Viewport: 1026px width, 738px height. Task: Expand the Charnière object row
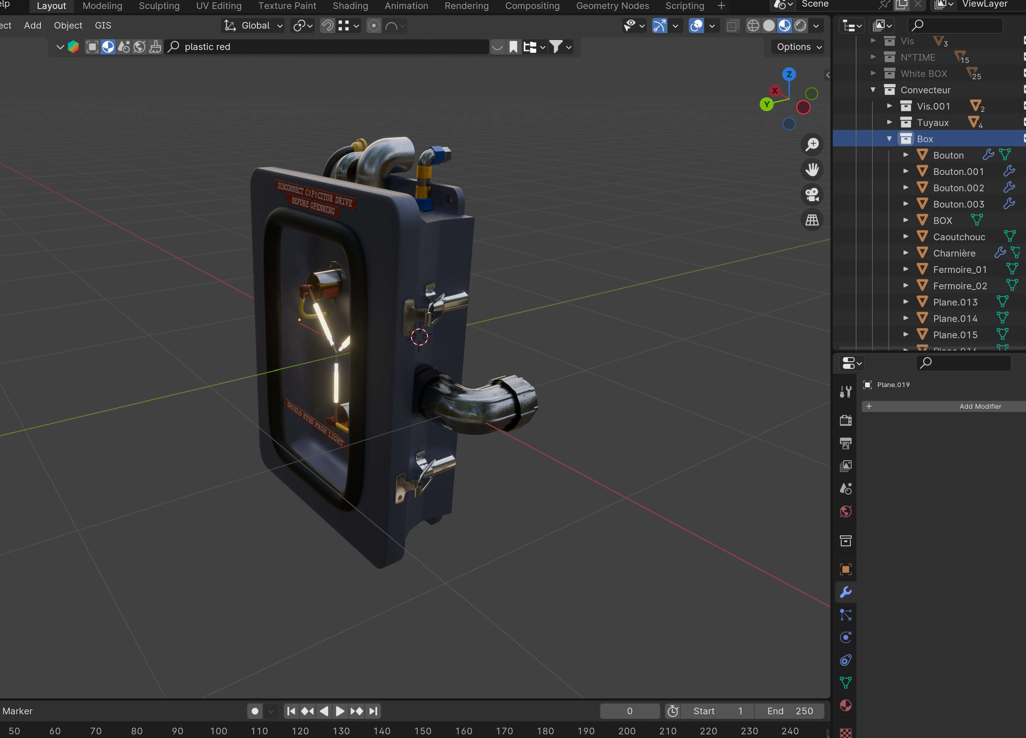coord(906,253)
